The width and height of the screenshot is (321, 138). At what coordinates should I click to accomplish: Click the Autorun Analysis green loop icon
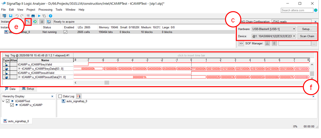35,21
